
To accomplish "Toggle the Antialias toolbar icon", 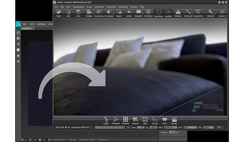I will [89, 12].
